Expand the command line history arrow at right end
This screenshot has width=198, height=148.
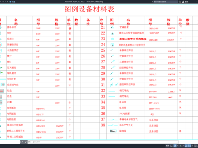177,142
